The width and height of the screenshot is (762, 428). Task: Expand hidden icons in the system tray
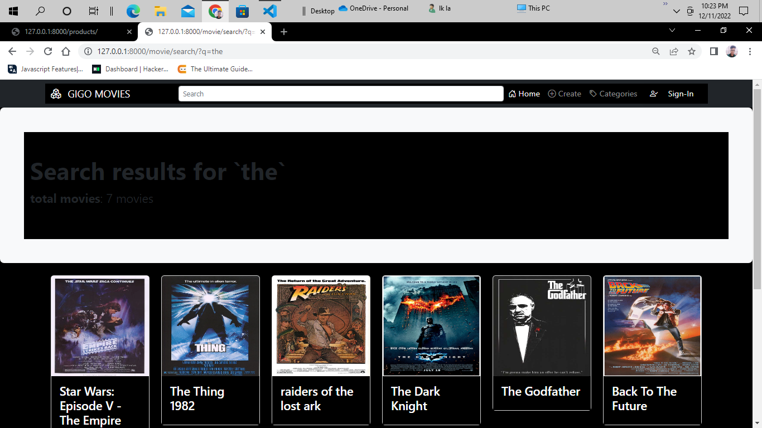pyautogui.click(x=676, y=11)
